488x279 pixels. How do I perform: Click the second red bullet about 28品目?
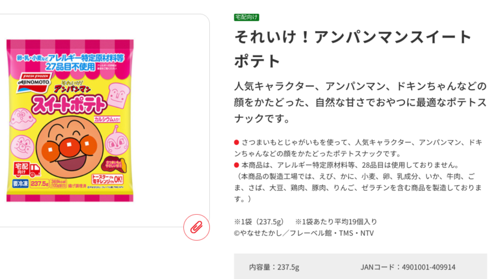237,165
